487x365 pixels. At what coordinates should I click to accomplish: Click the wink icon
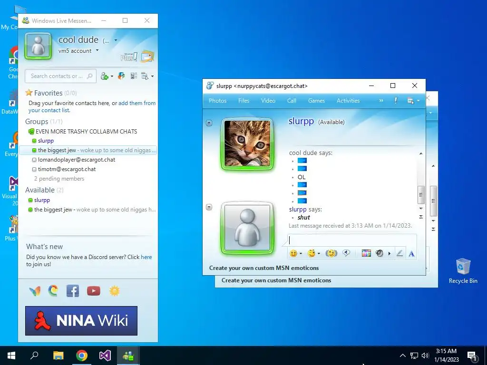coord(311,253)
